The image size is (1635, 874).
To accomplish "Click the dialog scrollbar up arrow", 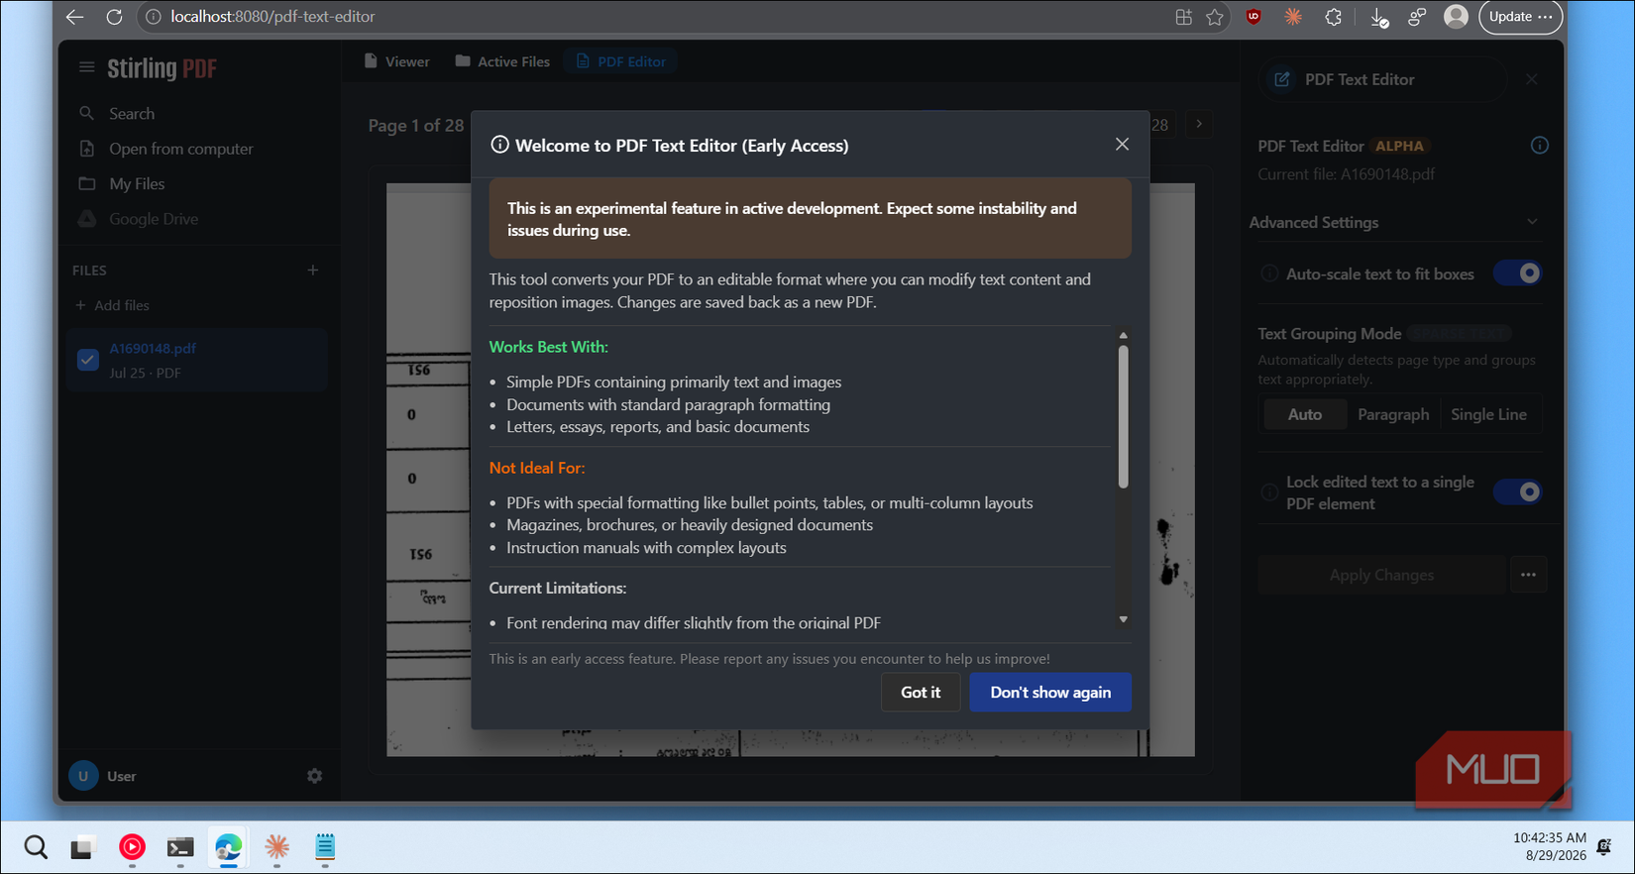I will coord(1123,336).
